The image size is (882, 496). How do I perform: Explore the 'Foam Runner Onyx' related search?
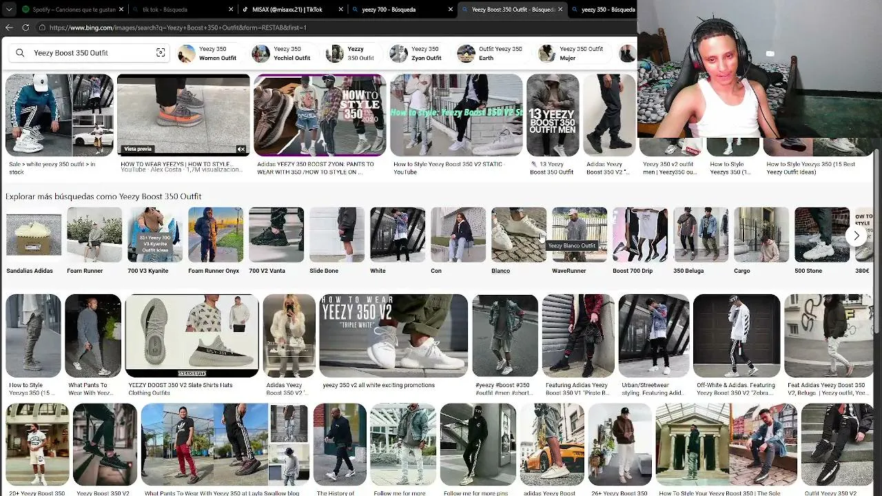pyautogui.click(x=216, y=241)
